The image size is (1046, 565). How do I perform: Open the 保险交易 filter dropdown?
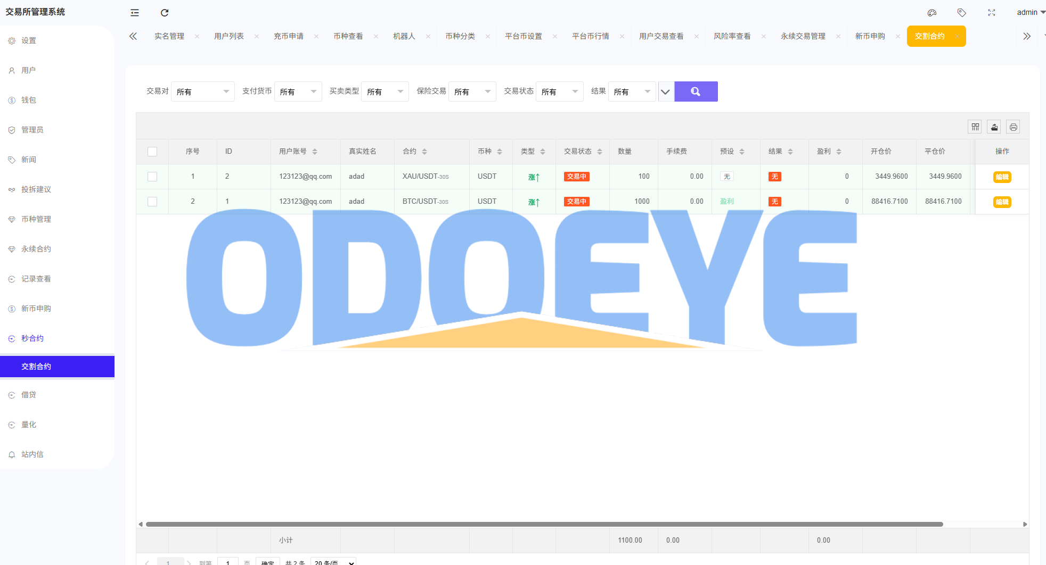(x=472, y=91)
